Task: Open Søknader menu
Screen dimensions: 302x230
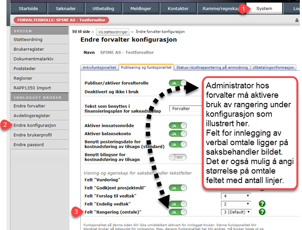Action: [65, 9]
